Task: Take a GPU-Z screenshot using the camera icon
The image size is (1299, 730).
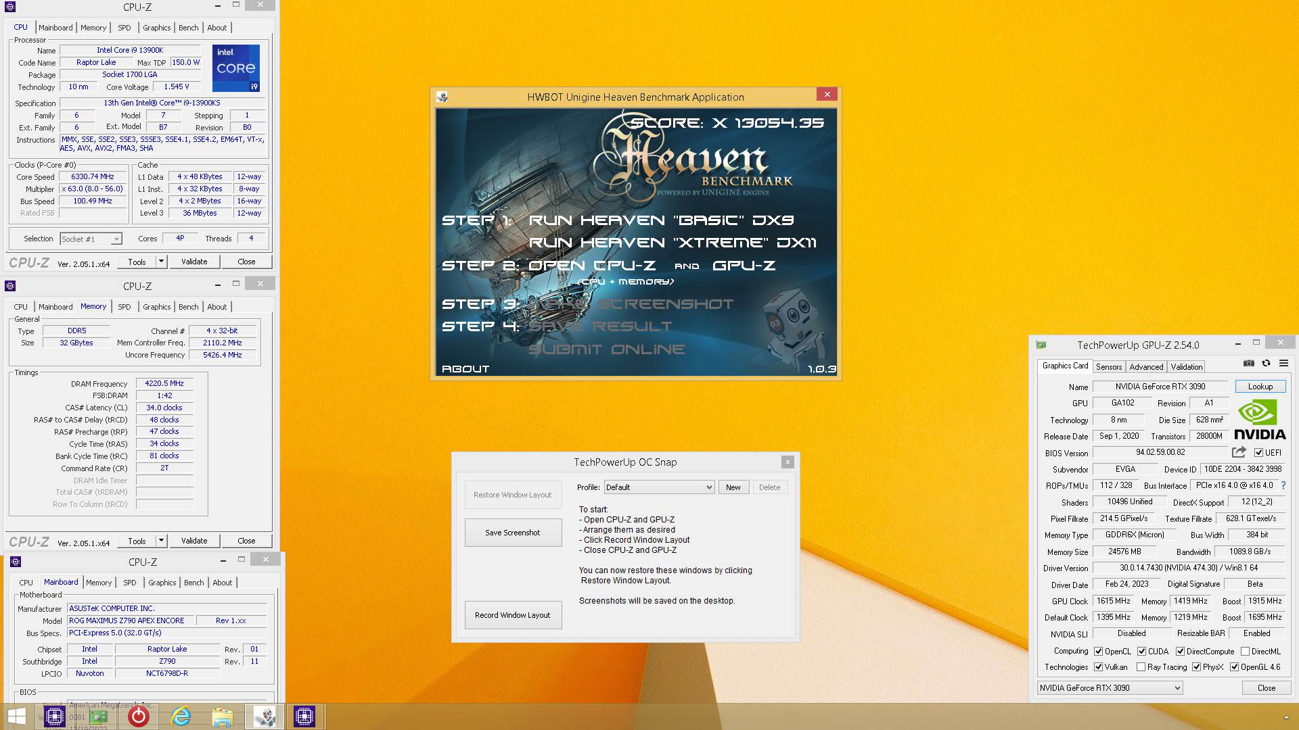Action: (x=1249, y=364)
